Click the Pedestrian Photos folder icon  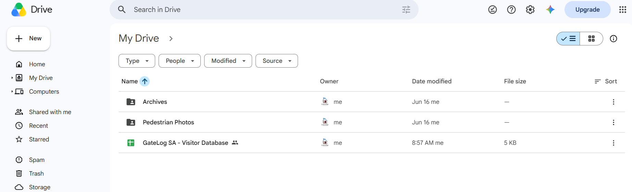click(x=131, y=122)
